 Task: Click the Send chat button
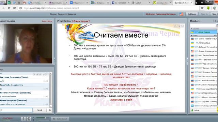click(40, 110)
